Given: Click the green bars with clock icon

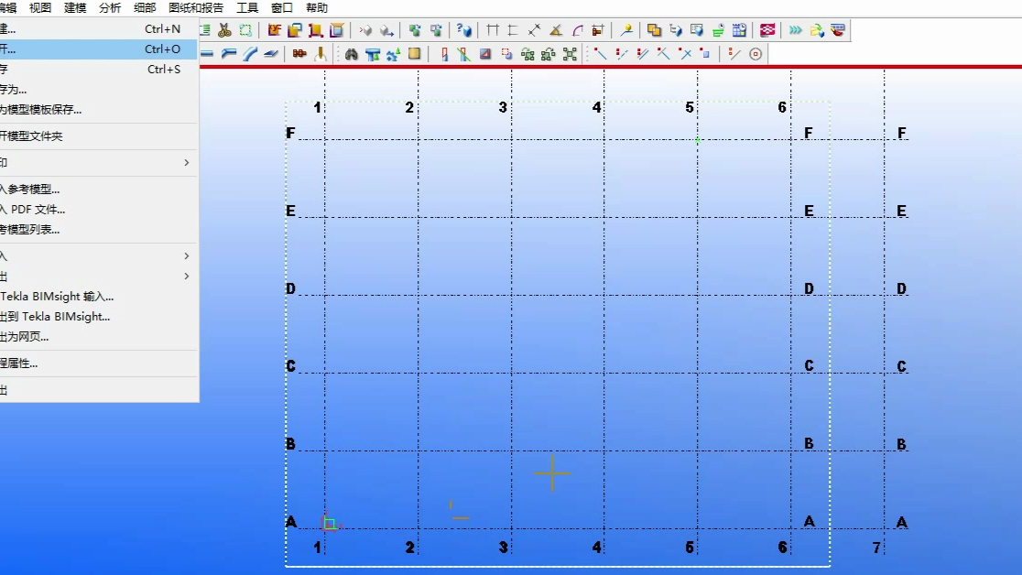Looking at the screenshot, I should pos(718,30).
